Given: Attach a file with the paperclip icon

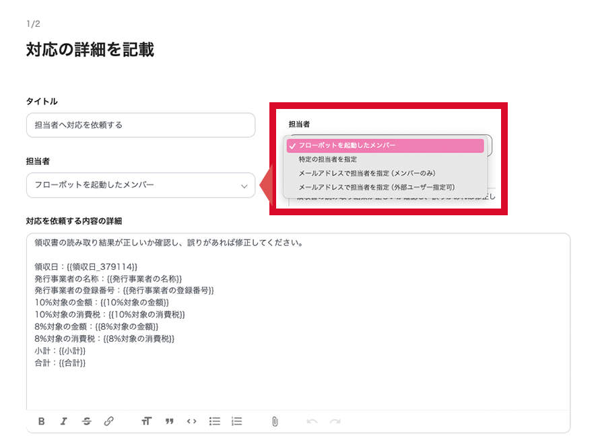Looking at the screenshot, I should 273,422.
